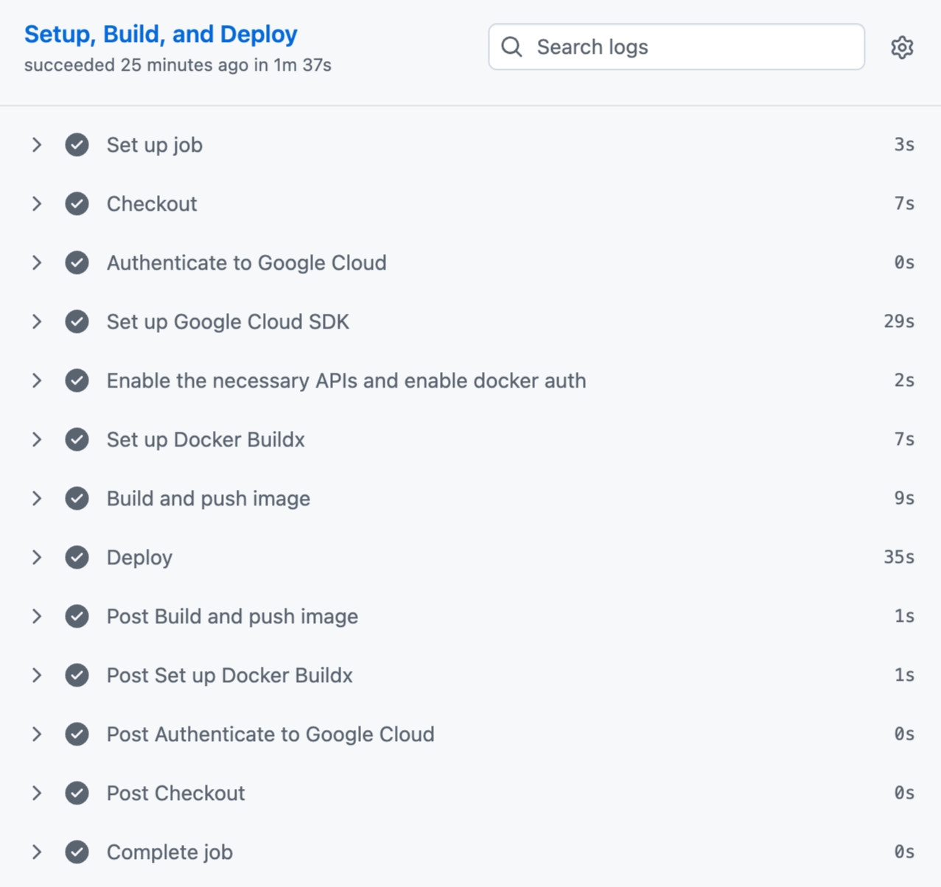This screenshot has height=887, width=941.
Task: Open the Setup, Build, and Deploy job title
Action: point(161,34)
